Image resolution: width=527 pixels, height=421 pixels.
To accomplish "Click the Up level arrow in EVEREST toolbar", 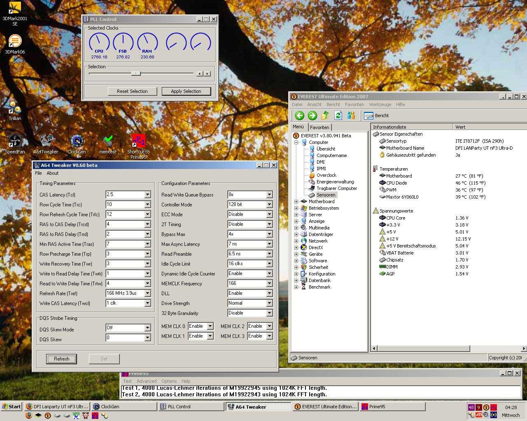I will (x=325, y=116).
